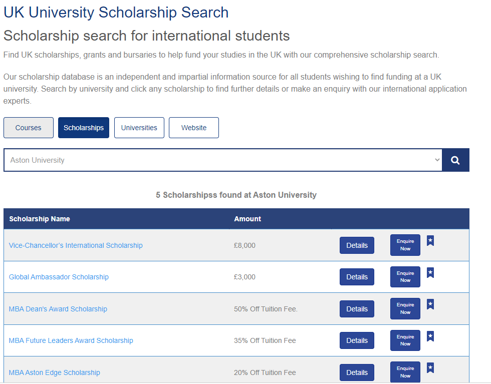Screen dimensions: 491x384
Task: Click Enquire Now on the Global Ambassador row
Action: point(405,277)
